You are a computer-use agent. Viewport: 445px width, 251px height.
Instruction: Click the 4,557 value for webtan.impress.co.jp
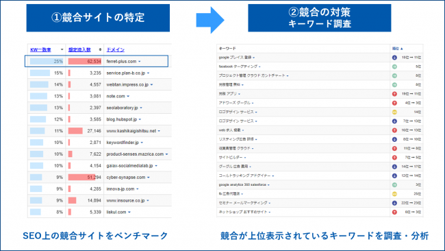tap(95, 85)
